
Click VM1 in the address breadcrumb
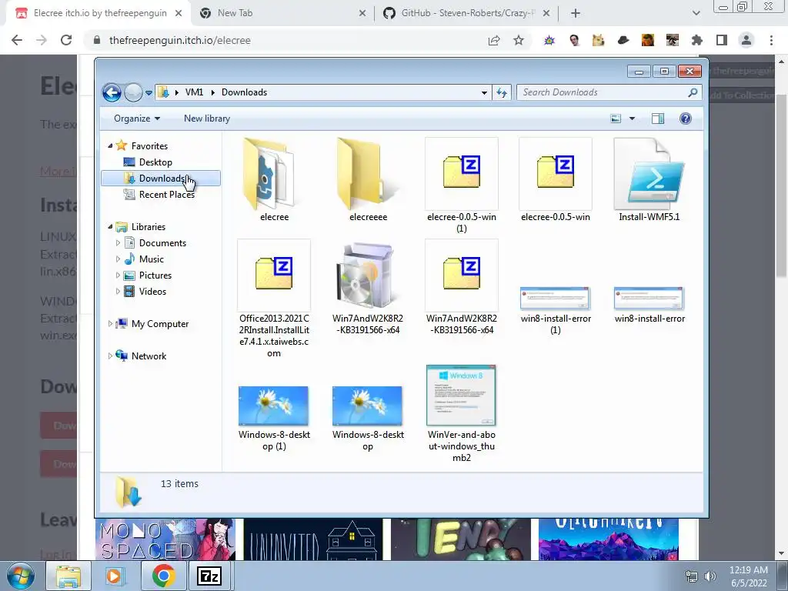[194, 92]
